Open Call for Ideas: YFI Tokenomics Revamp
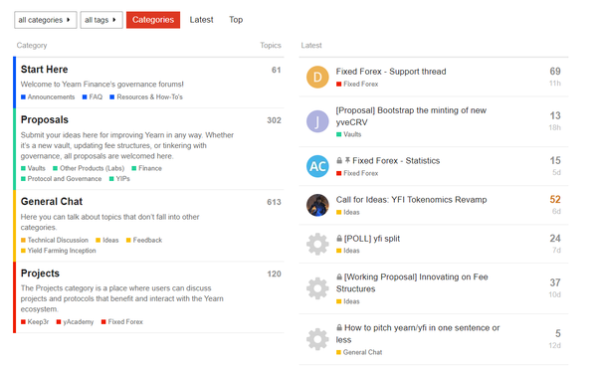The image size is (597, 368). coord(411,200)
